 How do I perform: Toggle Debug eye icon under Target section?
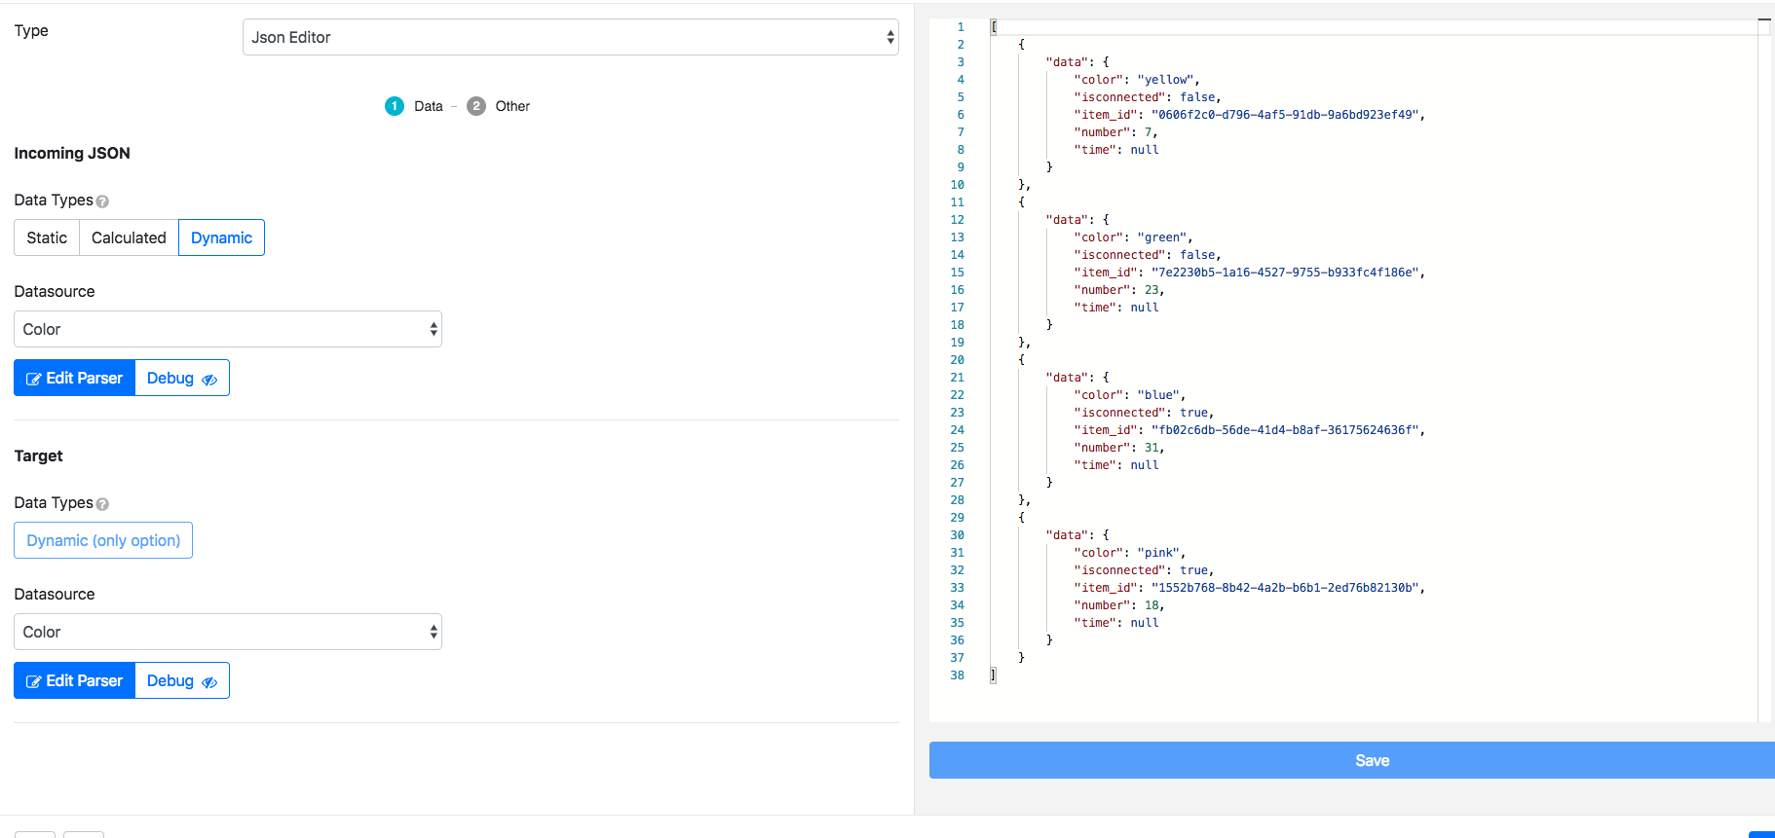tap(209, 682)
